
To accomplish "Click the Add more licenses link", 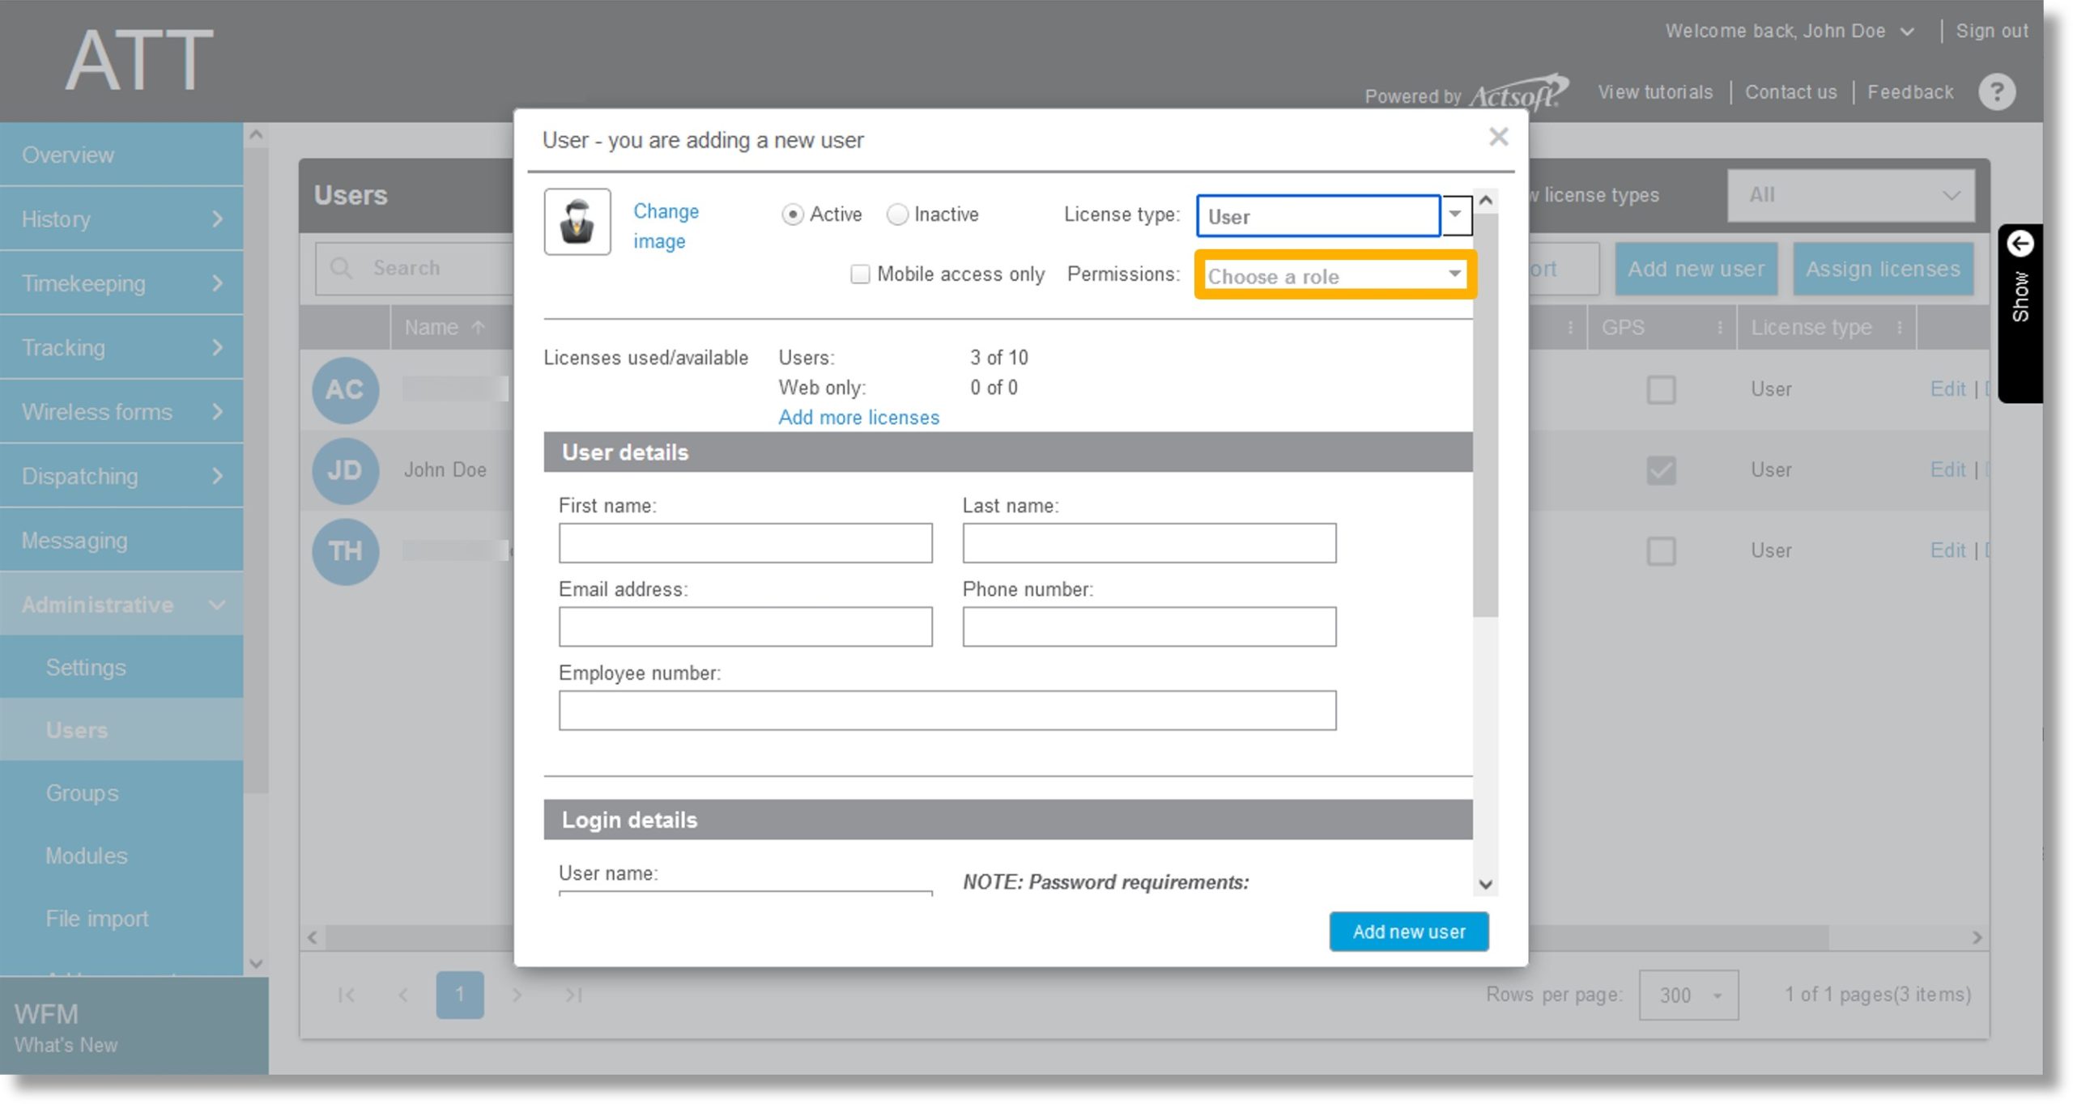I will pyautogui.click(x=857, y=416).
